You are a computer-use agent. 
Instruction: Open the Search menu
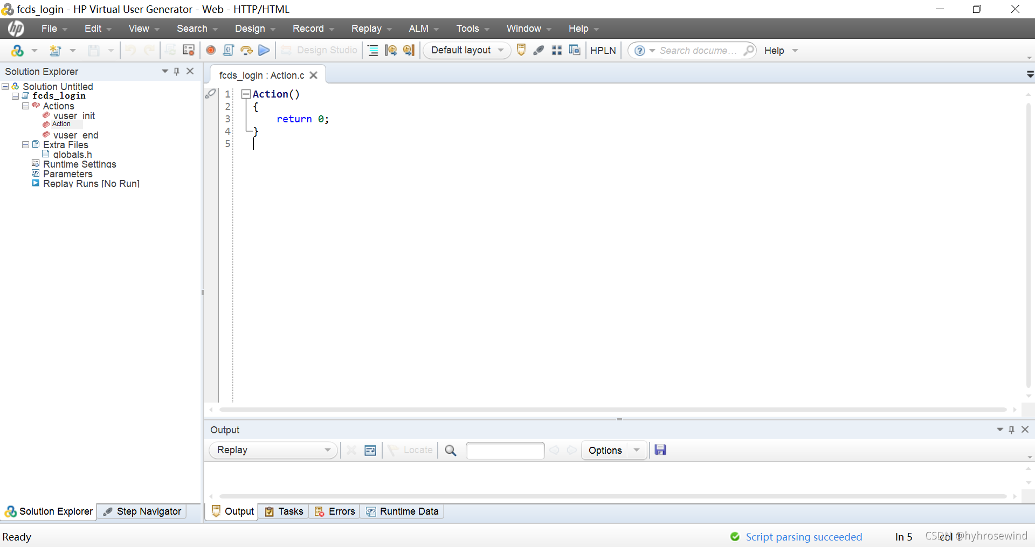(197, 29)
